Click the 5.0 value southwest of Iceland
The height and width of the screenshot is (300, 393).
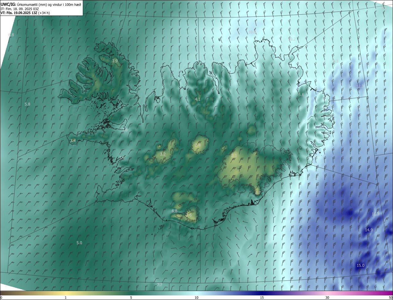point(79,243)
